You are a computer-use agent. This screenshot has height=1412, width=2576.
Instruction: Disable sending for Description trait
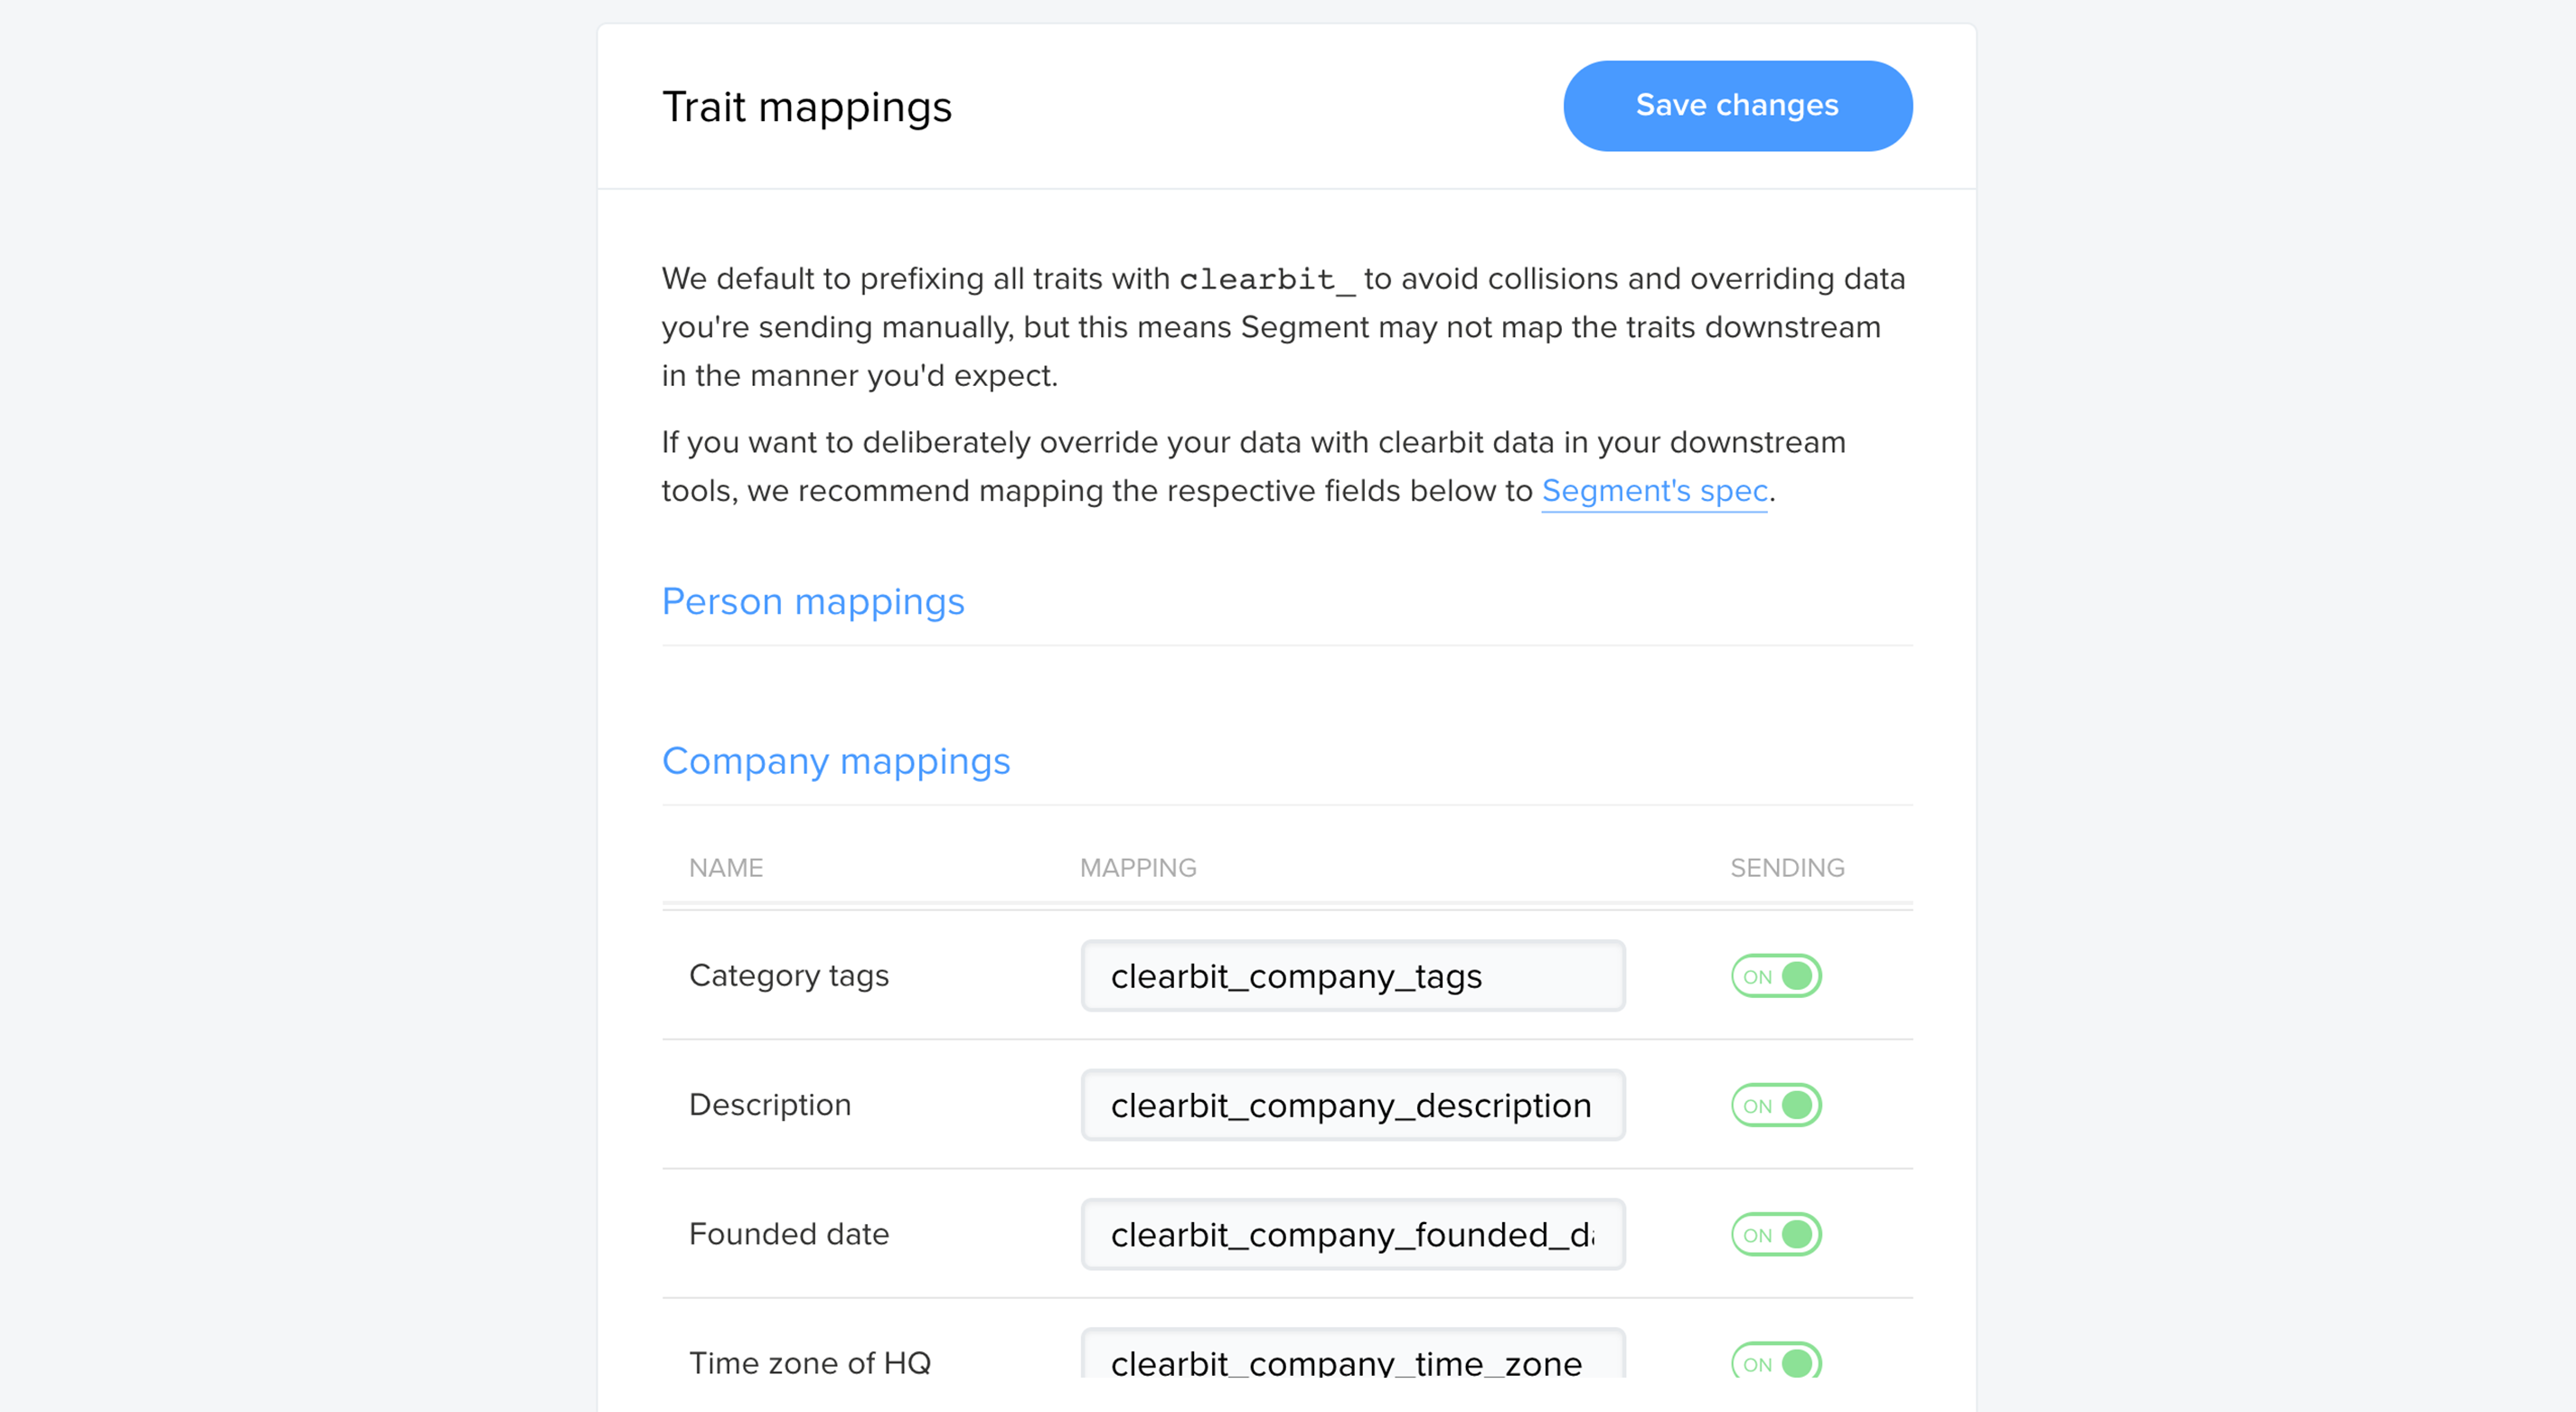pos(1776,1105)
